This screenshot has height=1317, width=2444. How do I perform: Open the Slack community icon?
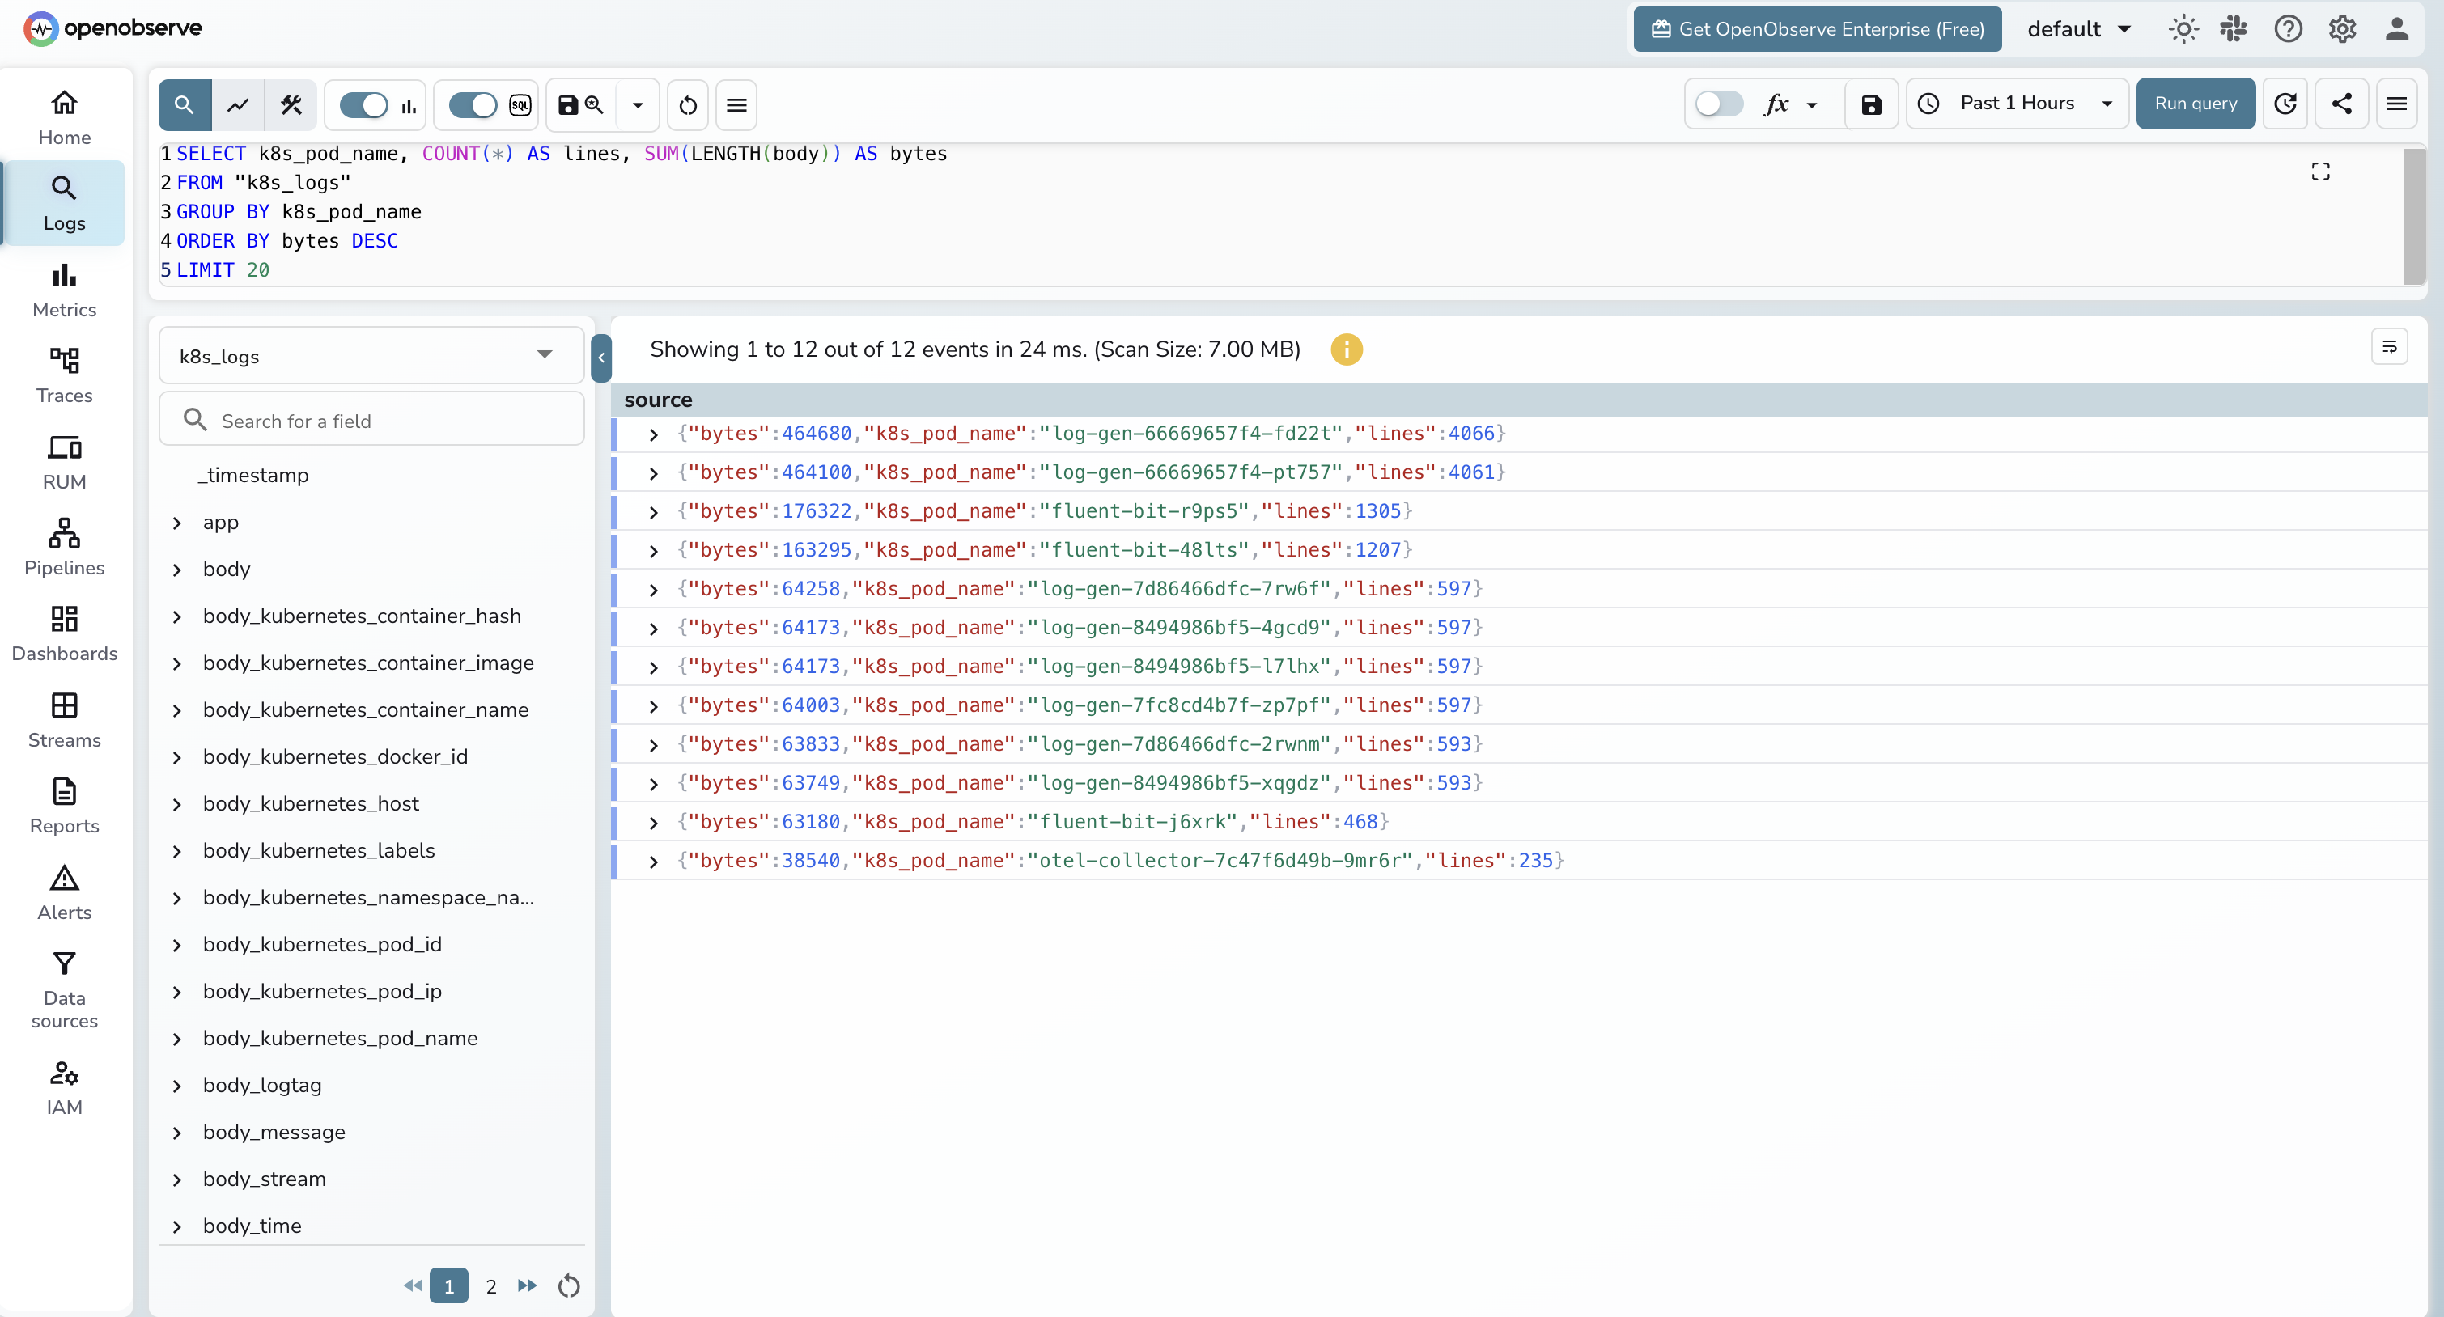(x=2234, y=28)
